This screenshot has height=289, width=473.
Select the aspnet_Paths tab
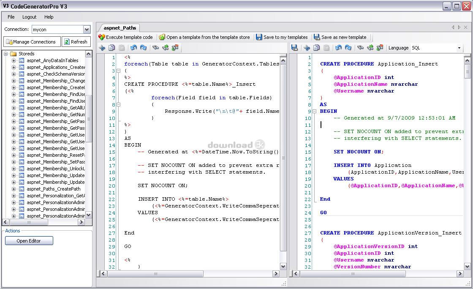(120, 28)
